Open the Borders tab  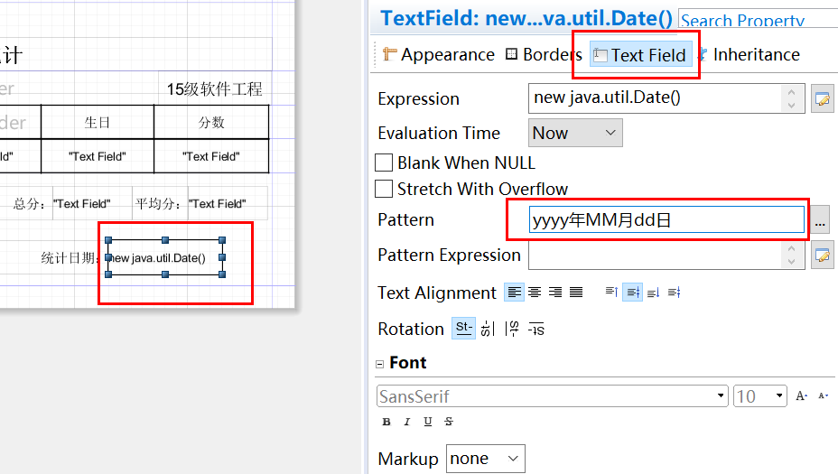544,54
